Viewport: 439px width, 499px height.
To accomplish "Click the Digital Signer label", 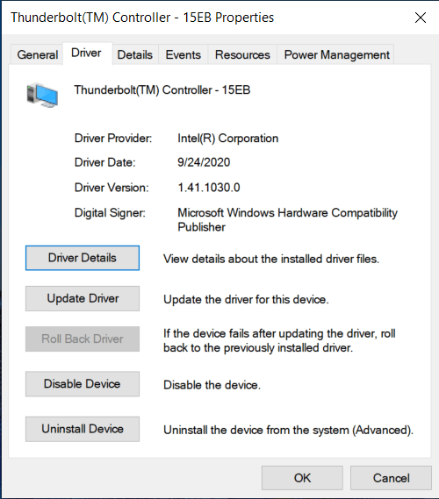I will (x=110, y=212).
